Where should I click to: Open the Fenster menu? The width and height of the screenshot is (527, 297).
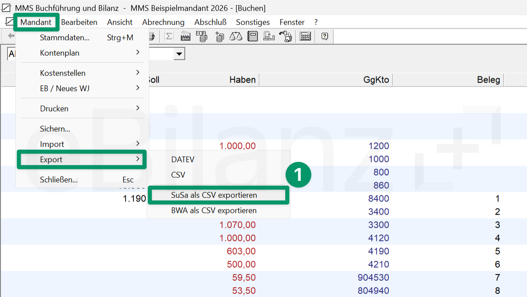(x=292, y=22)
